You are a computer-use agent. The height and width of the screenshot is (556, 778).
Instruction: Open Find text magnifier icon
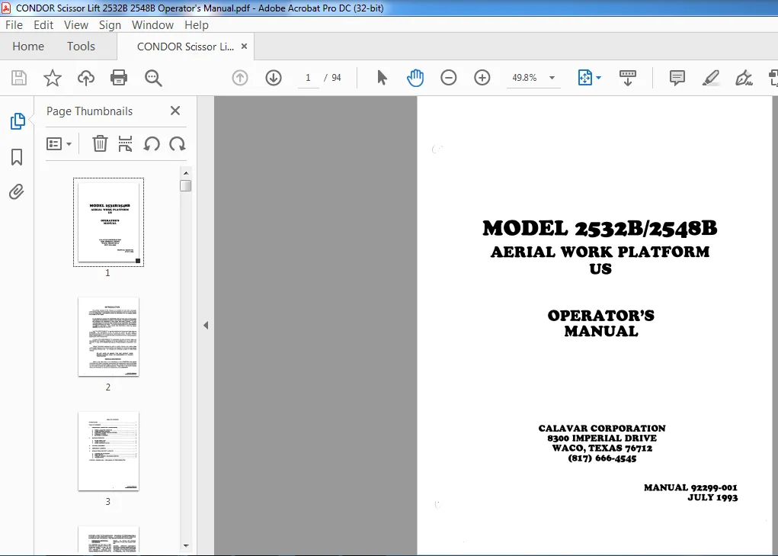tap(153, 78)
